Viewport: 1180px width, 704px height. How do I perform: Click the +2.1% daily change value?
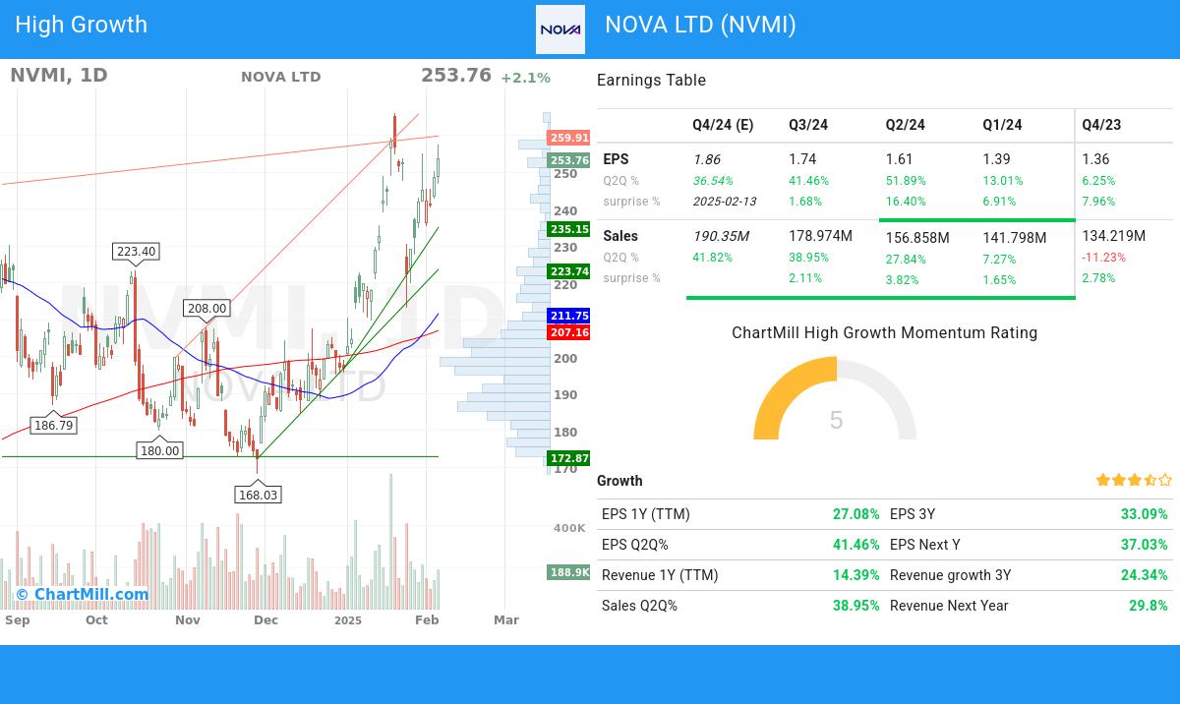coord(525,78)
